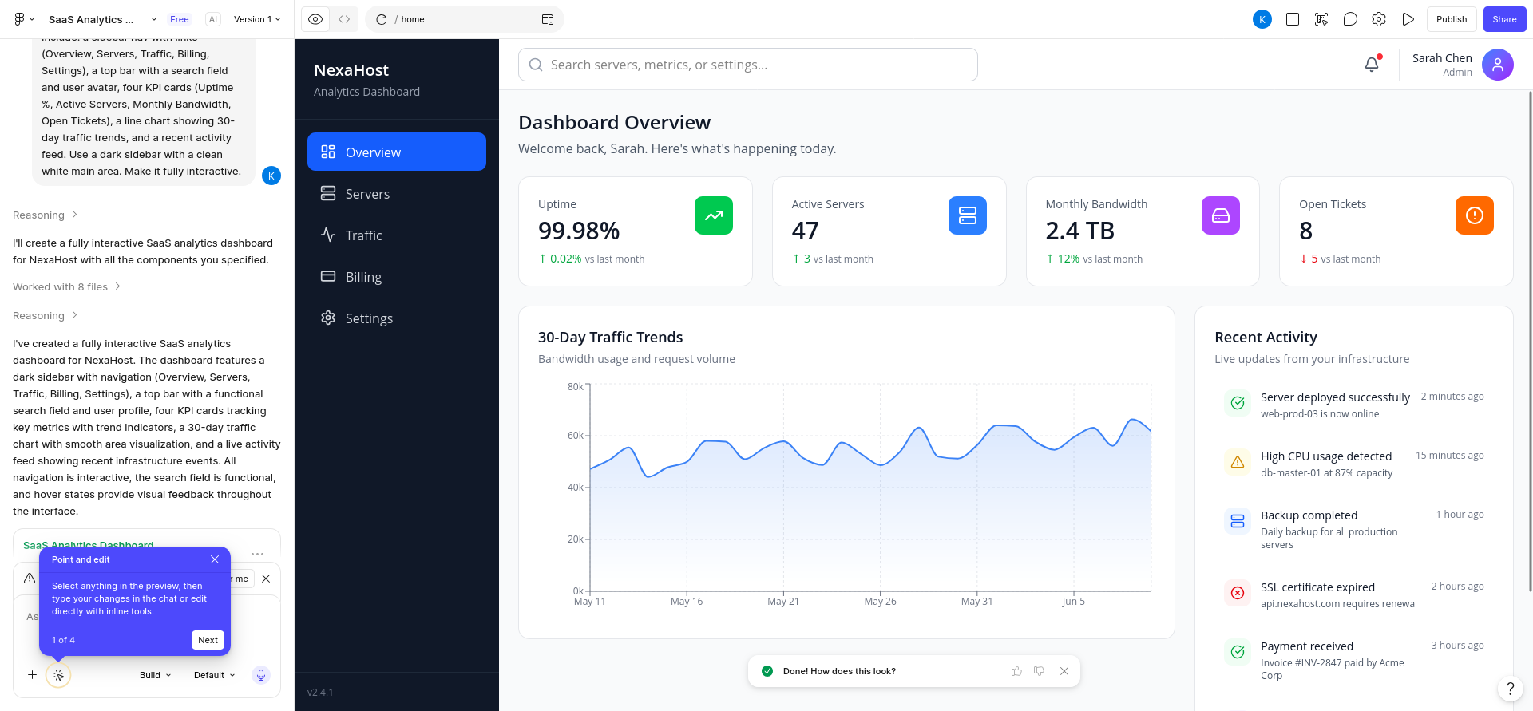Select Overview in the NexaHost sidebar
The height and width of the screenshot is (711, 1533).
(397, 152)
